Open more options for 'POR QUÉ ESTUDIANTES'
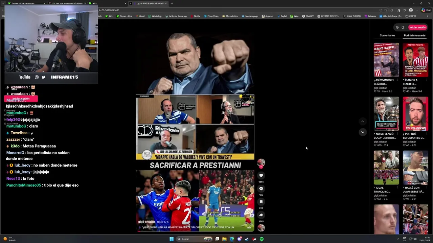433x243 pixels. 427,134
